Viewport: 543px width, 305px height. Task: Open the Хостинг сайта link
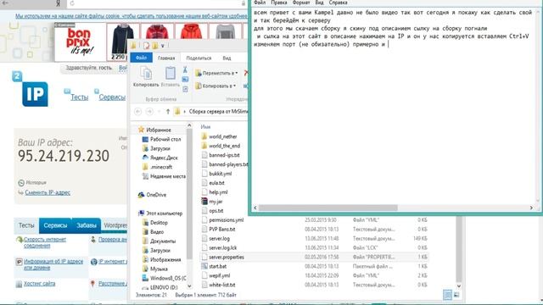[x=40, y=284]
